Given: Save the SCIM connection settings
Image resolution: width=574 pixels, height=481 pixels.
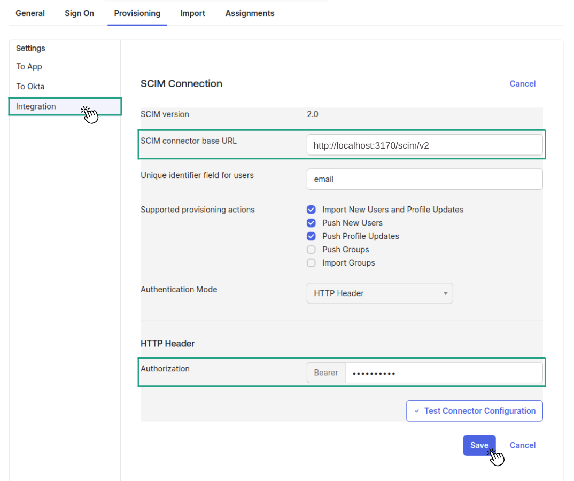Looking at the screenshot, I should 479,445.
